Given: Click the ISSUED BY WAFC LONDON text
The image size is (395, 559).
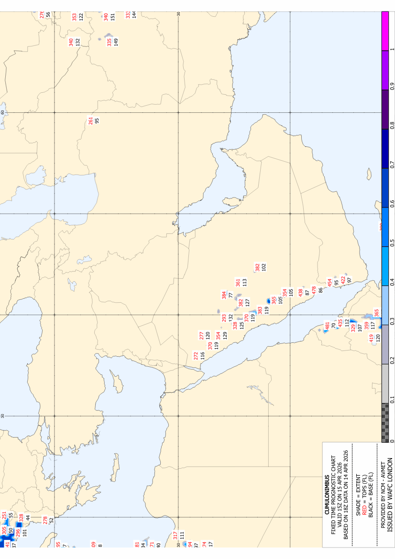Looking at the screenshot, I should [390, 495].
